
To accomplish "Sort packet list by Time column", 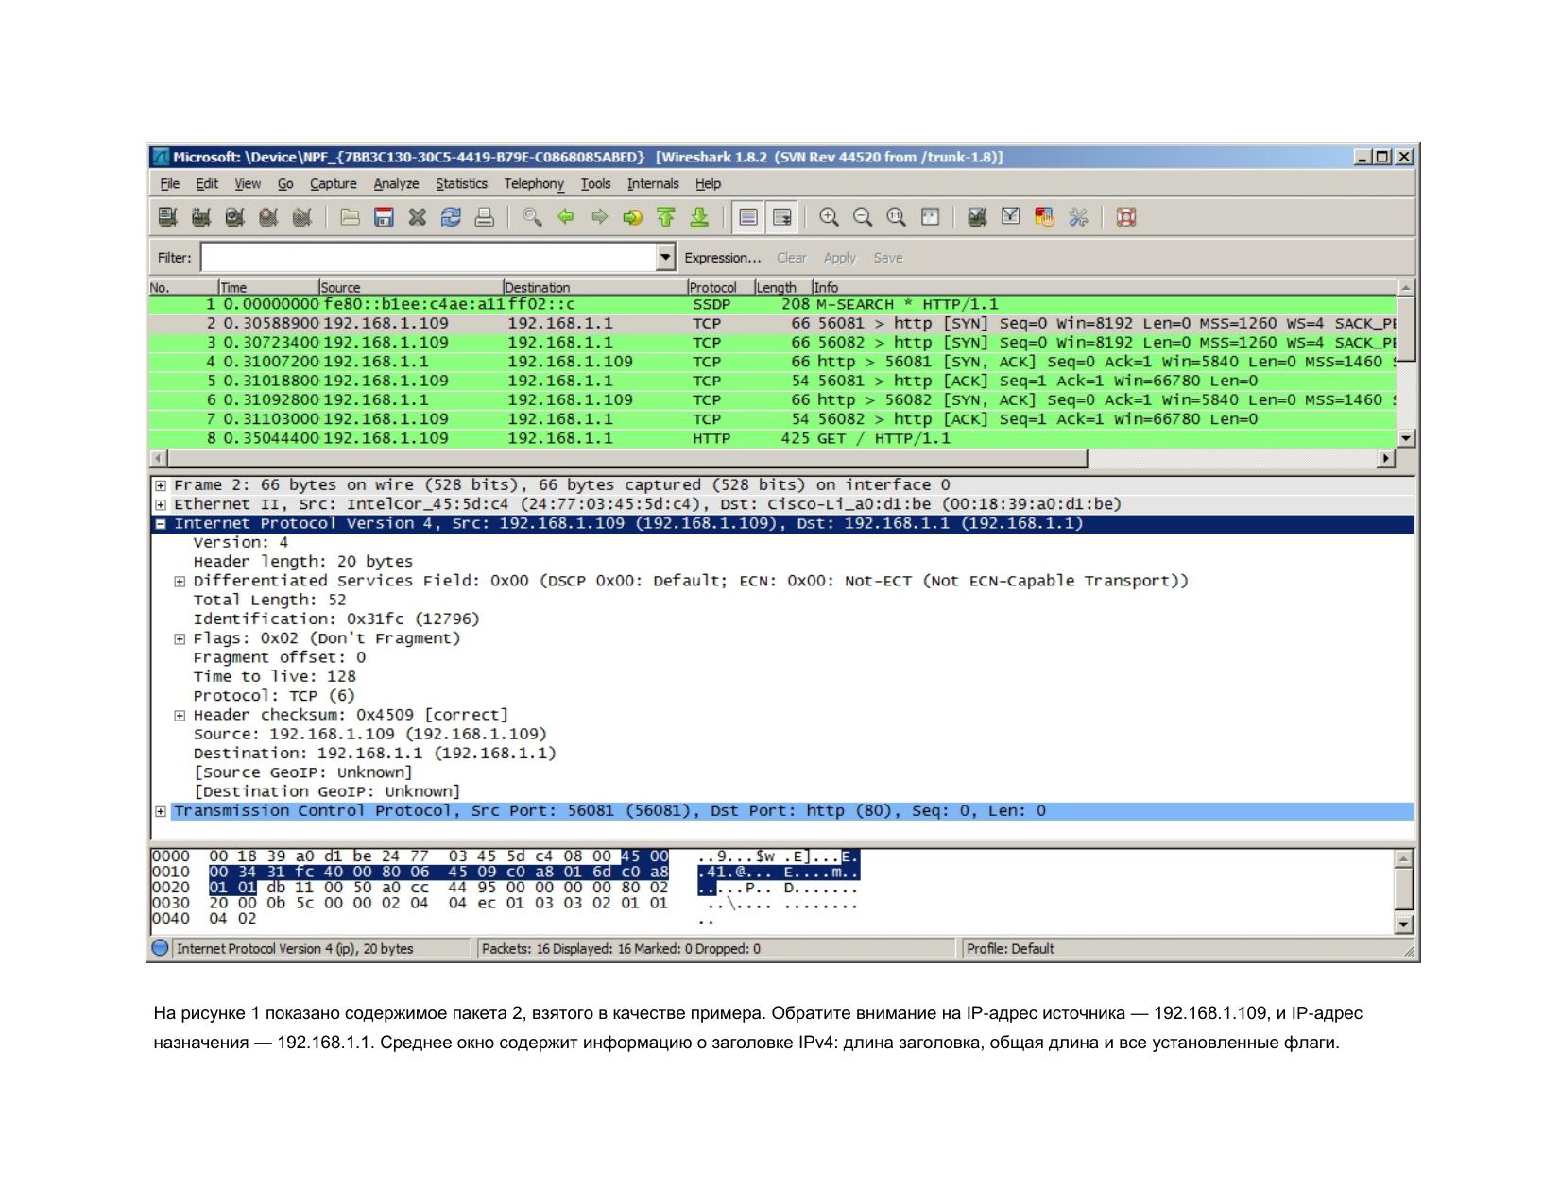I will tap(268, 287).
